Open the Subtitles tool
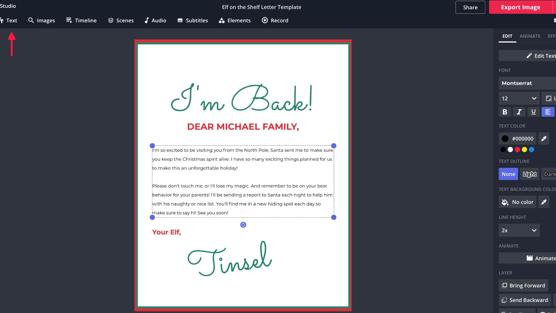556x313 pixels. coord(193,20)
